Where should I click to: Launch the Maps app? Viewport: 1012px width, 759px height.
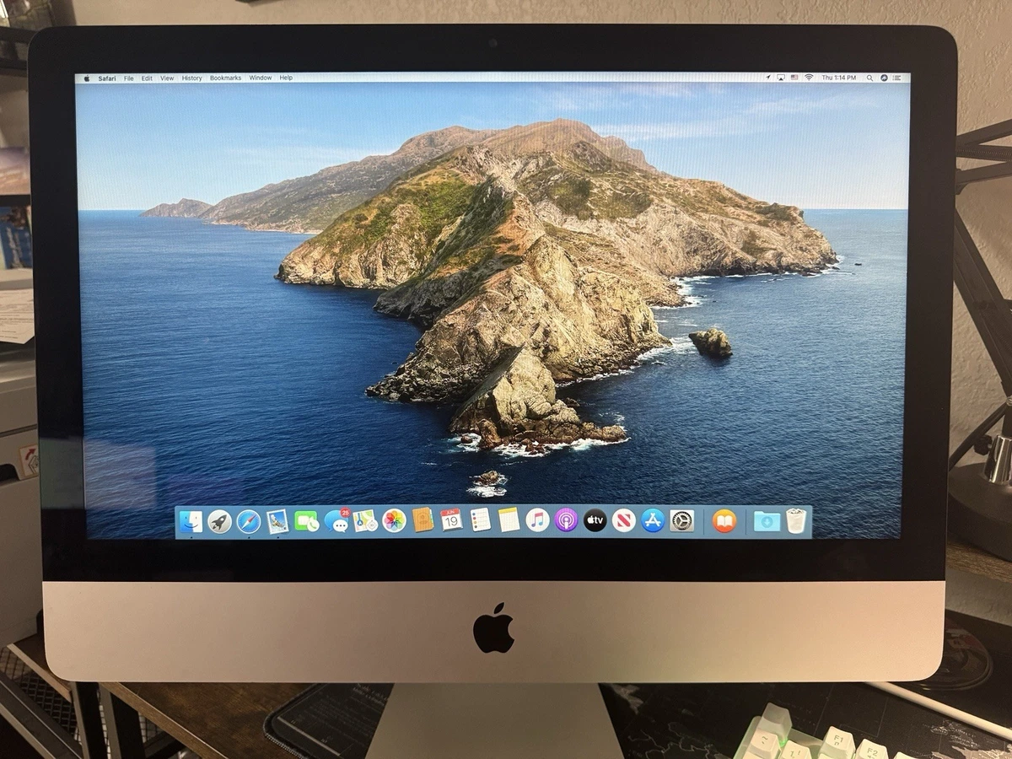[364, 523]
